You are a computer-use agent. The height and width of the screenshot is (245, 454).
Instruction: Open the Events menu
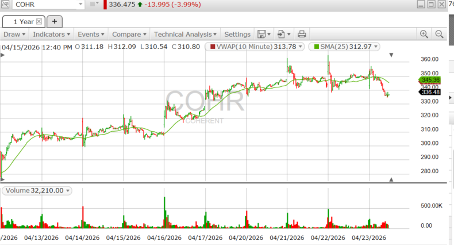pos(91,34)
